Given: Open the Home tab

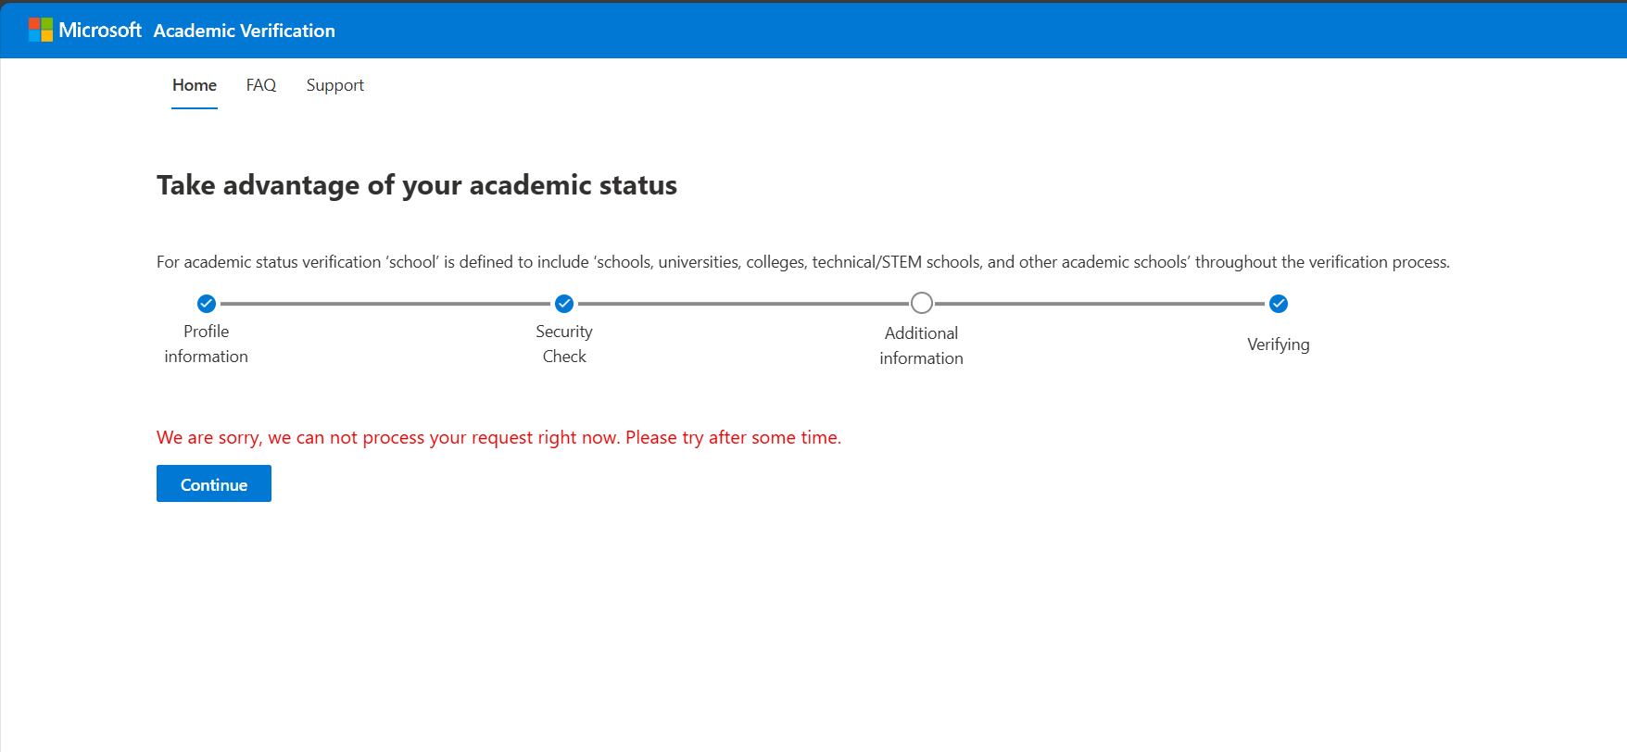Looking at the screenshot, I should tap(195, 85).
